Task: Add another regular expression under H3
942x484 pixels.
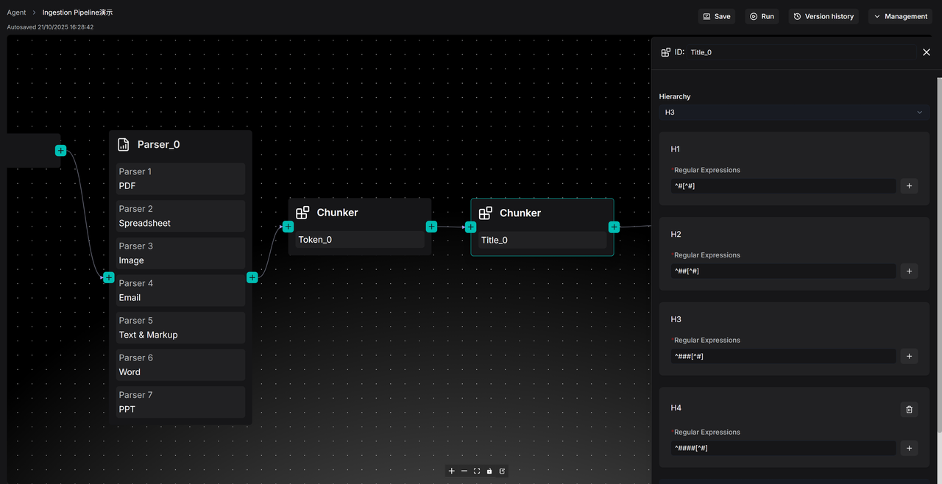Action: pos(909,356)
